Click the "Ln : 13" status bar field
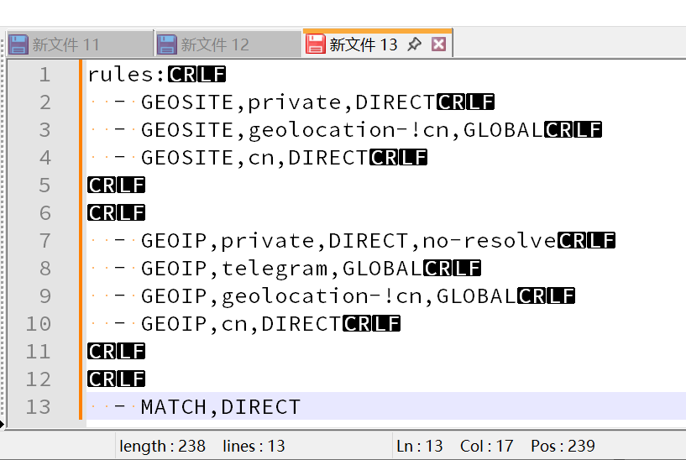The width and height of the screenshot is (686, 460). (419, 446)
